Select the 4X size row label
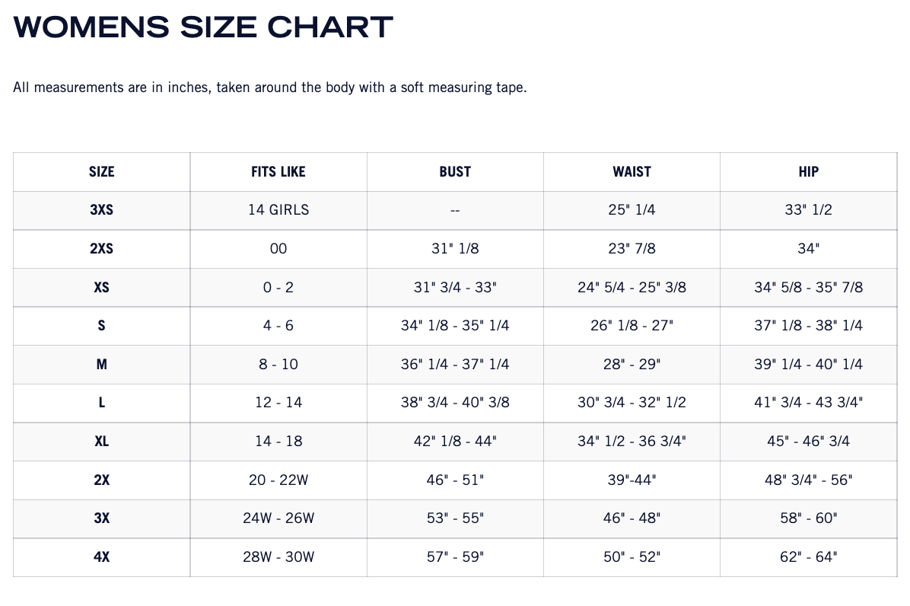 click(x=101, y=557)
